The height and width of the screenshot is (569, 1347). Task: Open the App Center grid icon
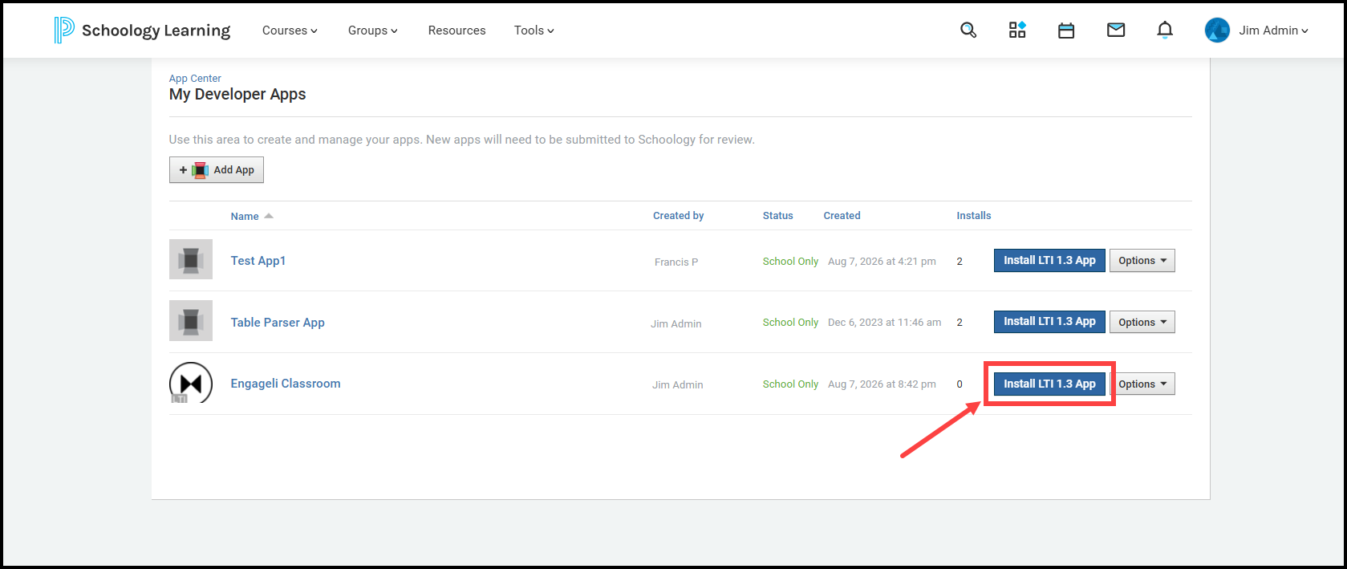1017,30
